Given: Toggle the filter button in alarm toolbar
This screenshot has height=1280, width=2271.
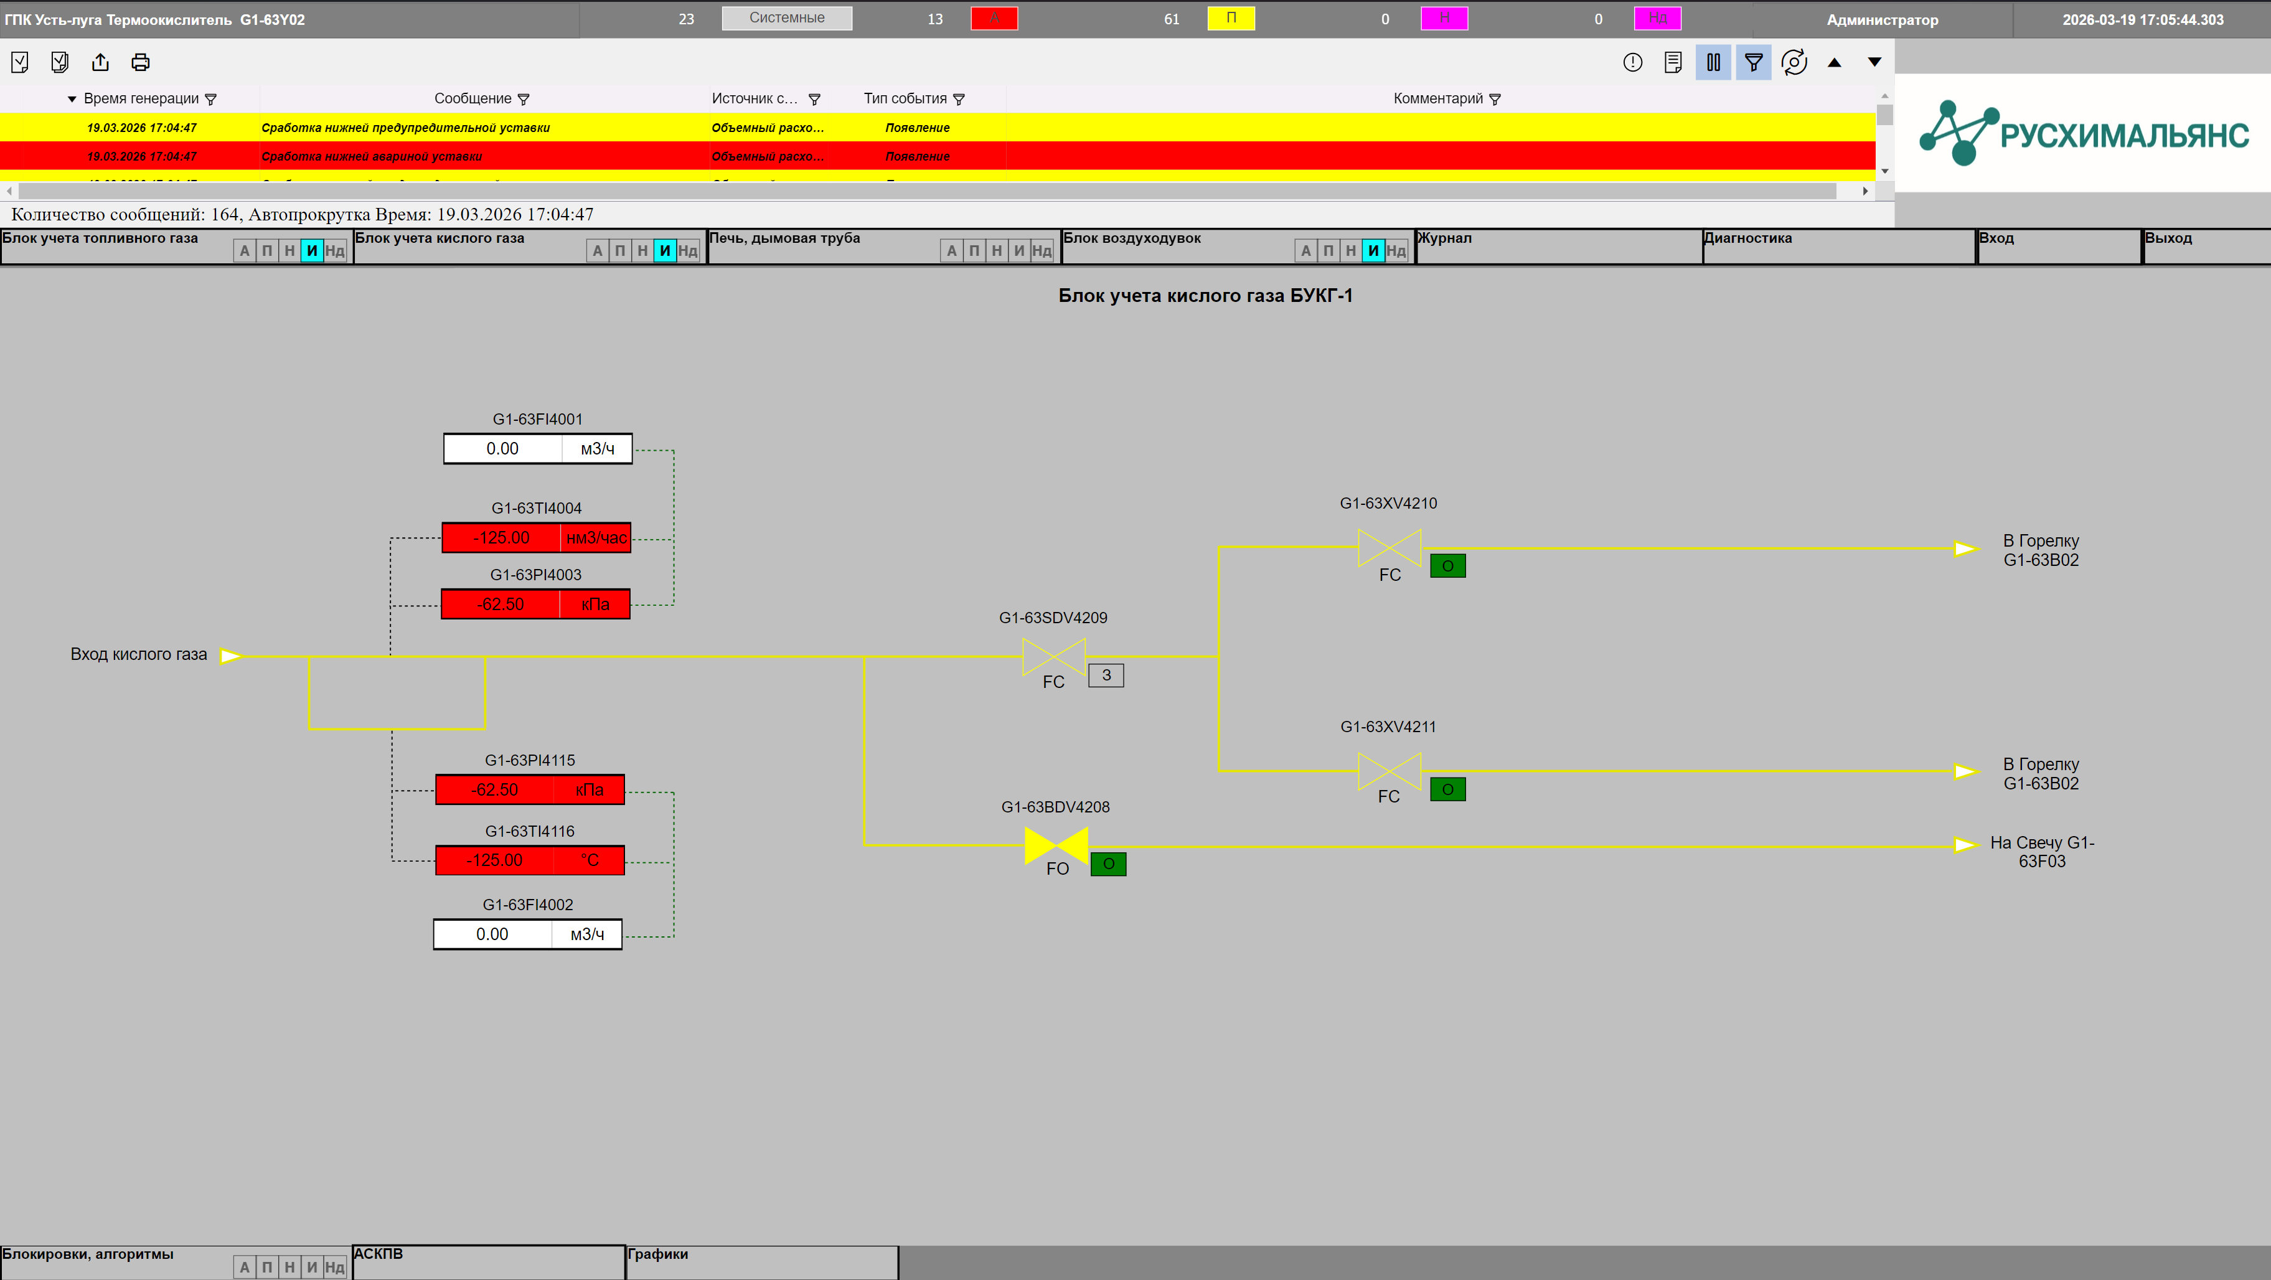Looking at the screenshot, I should point(1754,62).
